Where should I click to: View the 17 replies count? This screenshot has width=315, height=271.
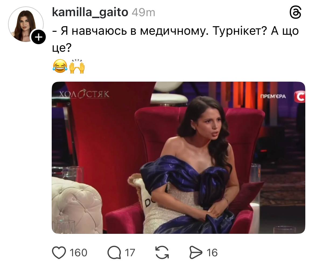coord(130,253)
